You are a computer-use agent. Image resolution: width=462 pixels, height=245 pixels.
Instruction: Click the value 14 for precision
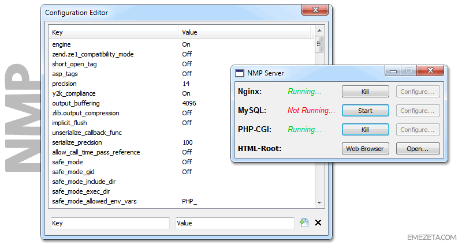[x=186, y=84]
